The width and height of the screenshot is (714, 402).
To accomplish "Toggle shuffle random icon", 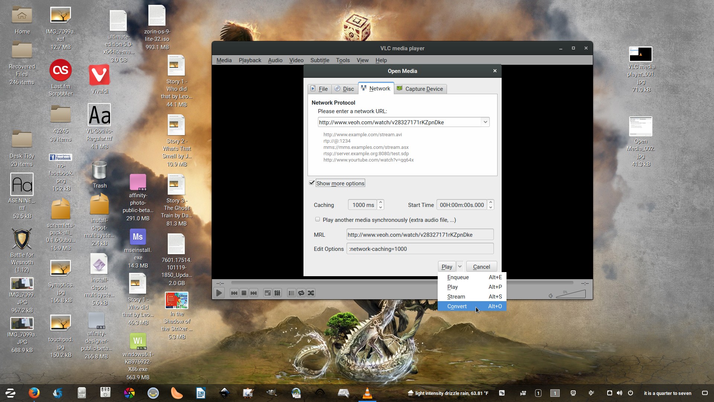I will (311, 293).
